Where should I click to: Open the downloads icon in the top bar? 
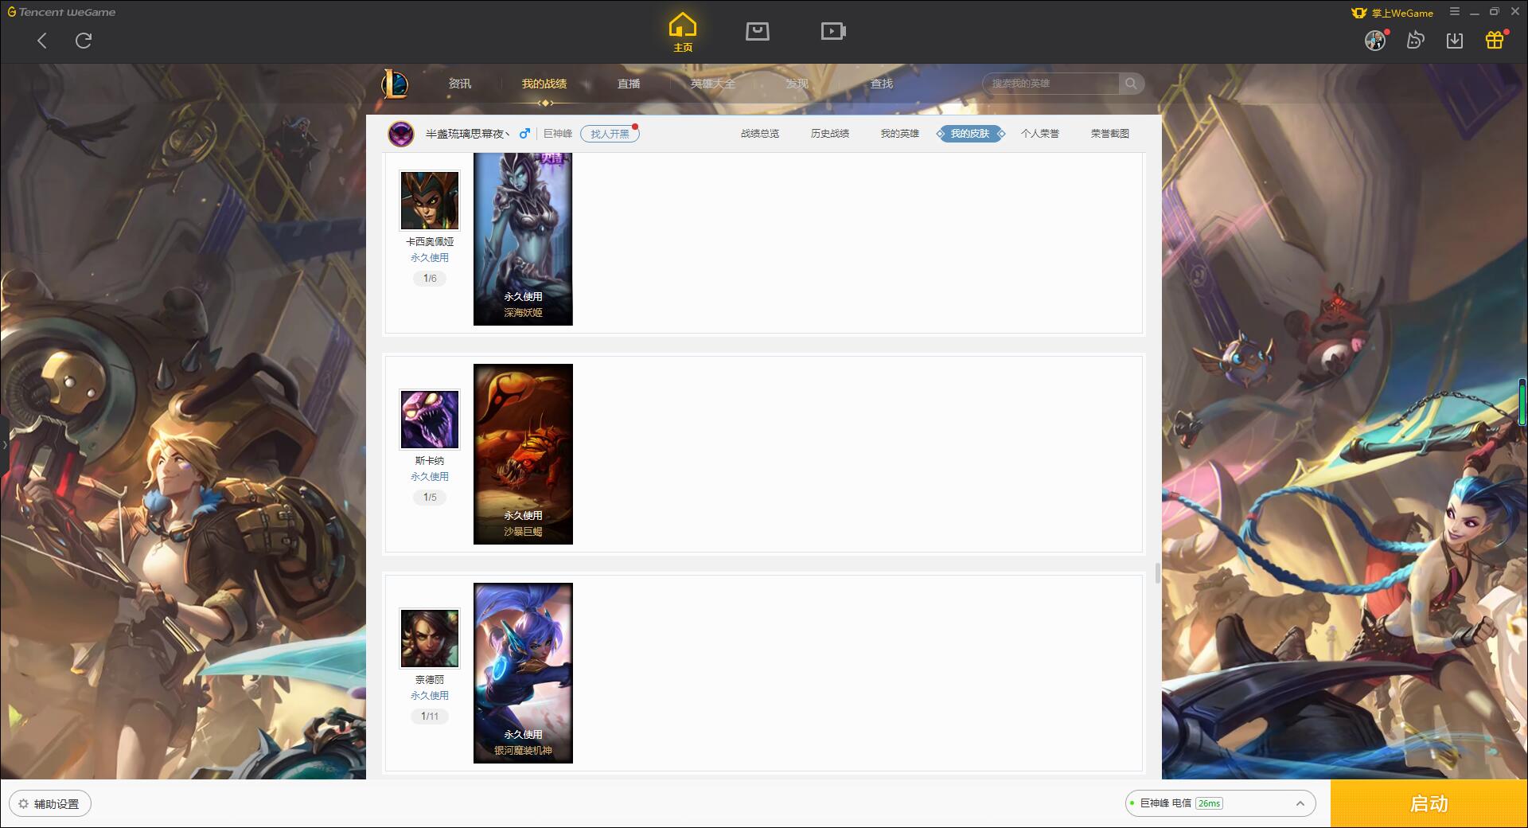pos(1455,41)
